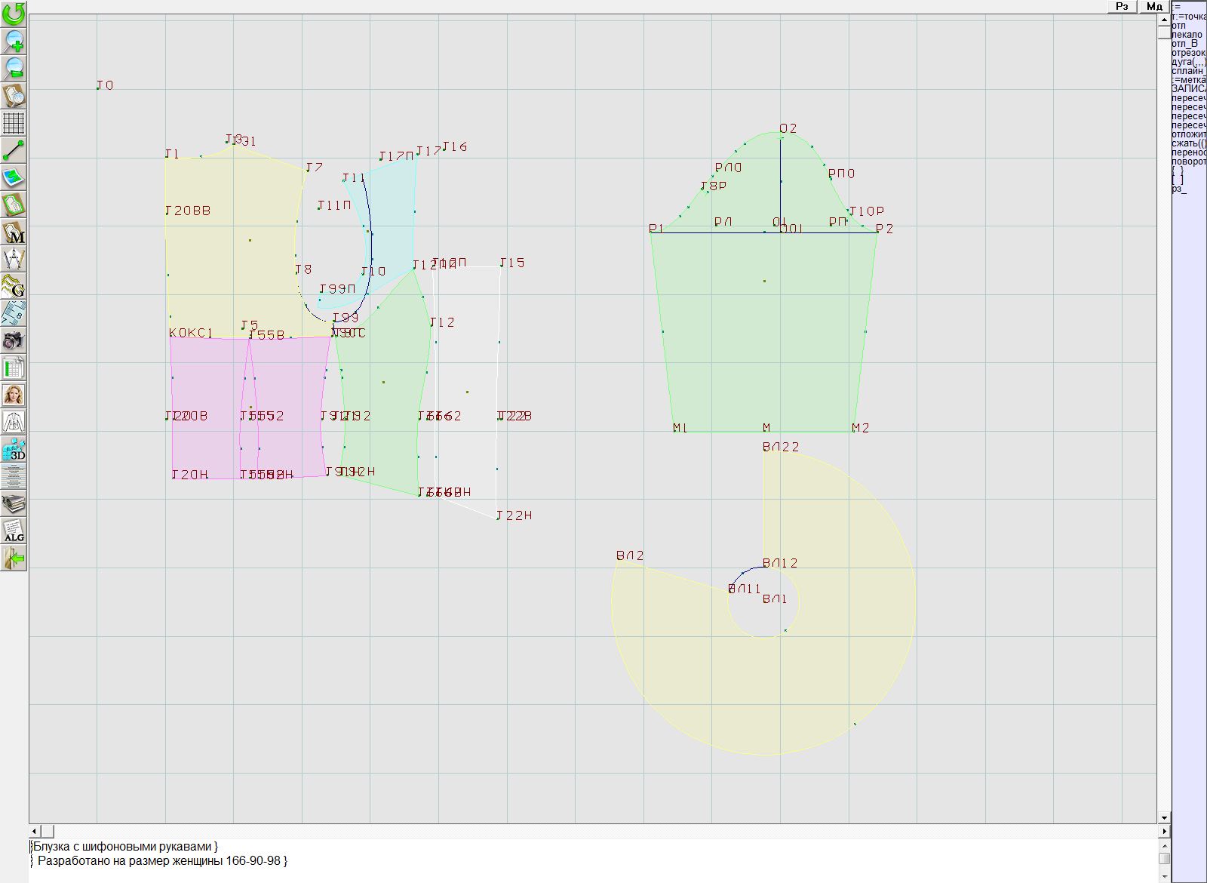Open the pattern with M icon

(x=14, y=232)
